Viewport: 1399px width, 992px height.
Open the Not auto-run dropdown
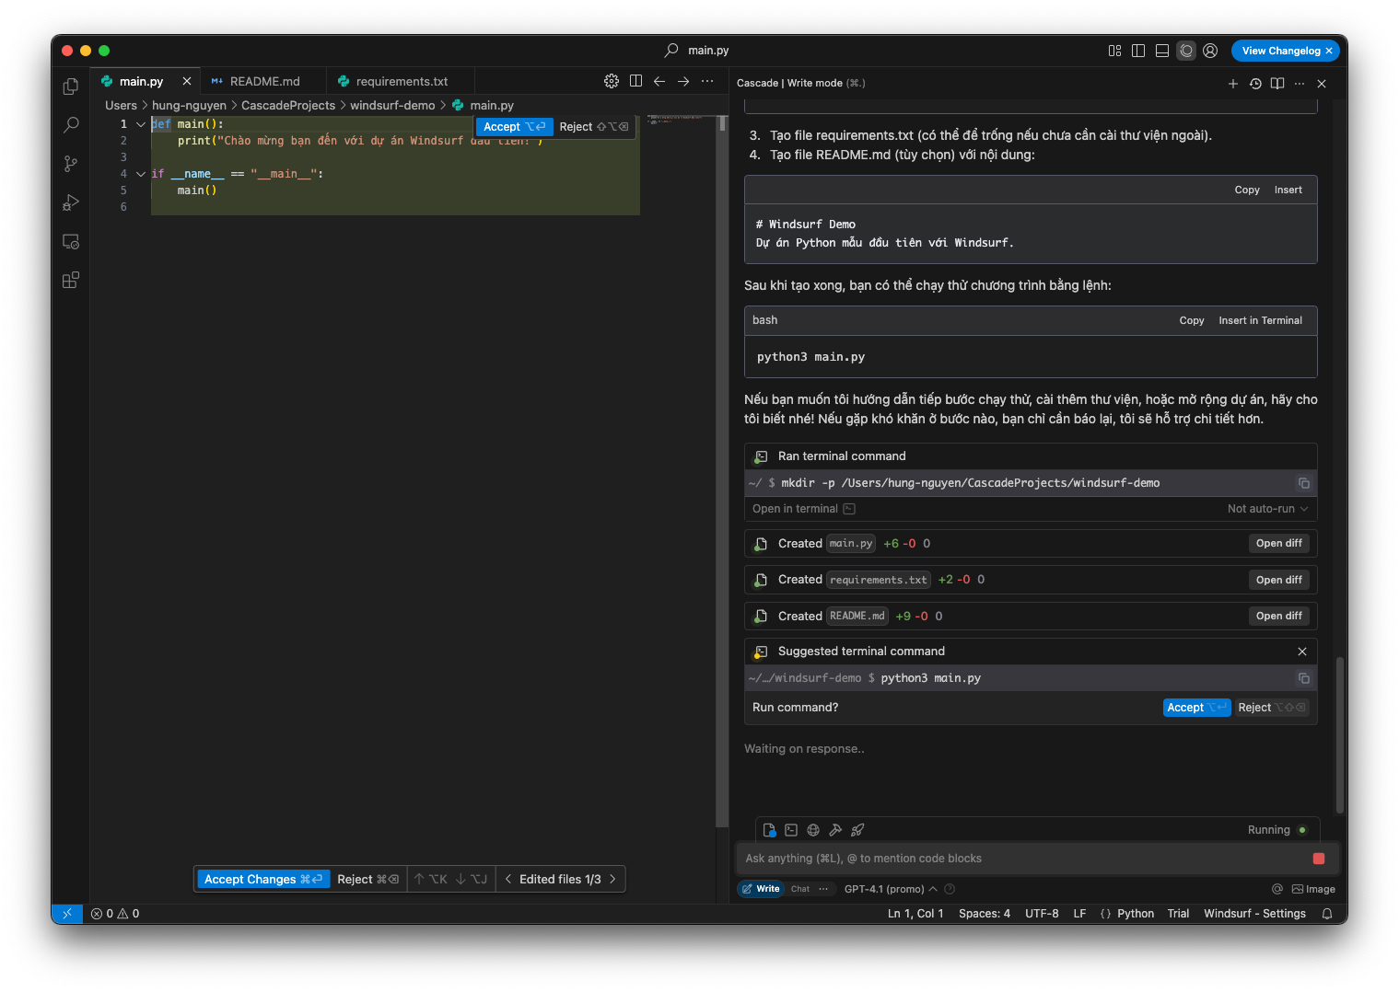(1267, 509)
